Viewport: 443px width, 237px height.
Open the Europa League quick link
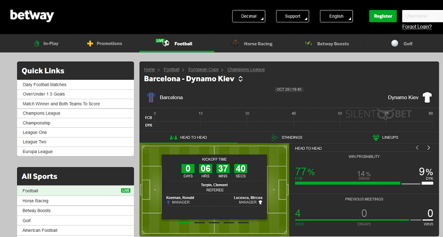[x=75, y=152]
